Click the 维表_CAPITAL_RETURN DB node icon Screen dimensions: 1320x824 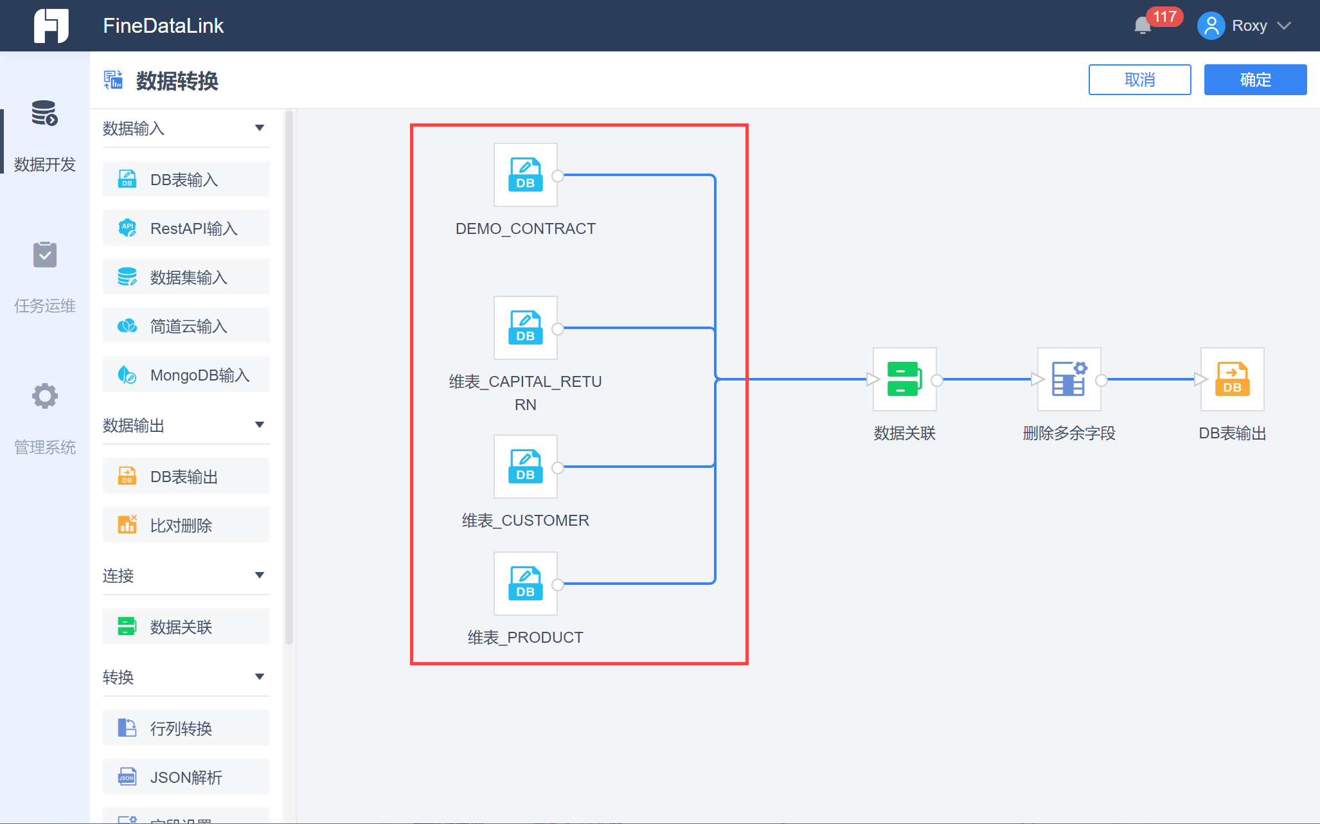[x=525, y=328]
